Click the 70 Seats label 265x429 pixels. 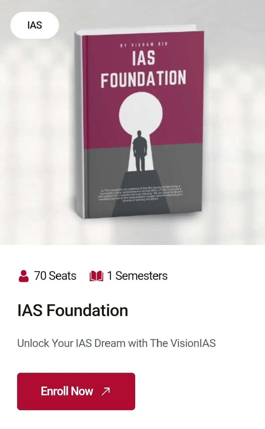coord(55,275)
